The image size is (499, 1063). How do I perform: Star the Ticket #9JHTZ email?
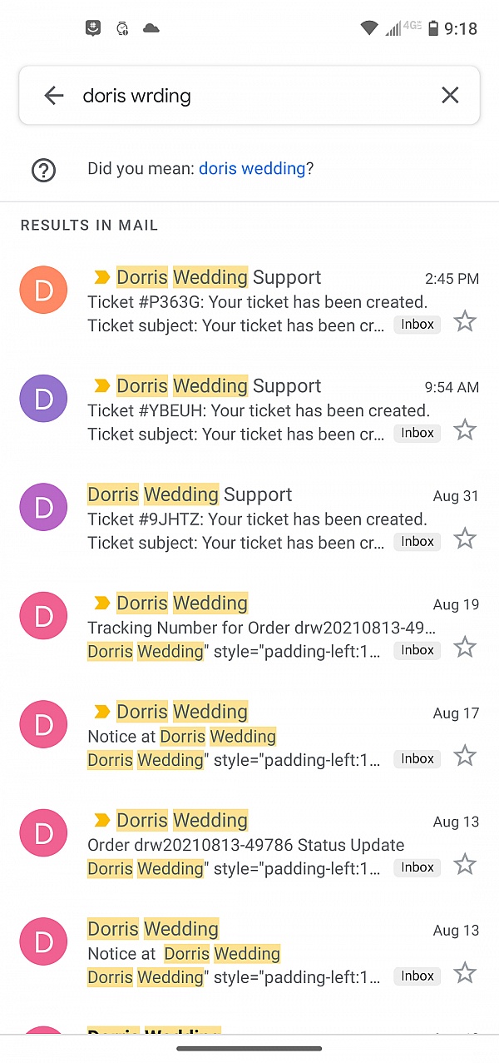pos(465,539)
